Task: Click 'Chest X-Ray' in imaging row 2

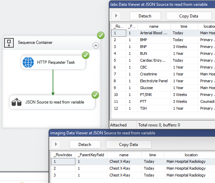Action: (x=124, y=168)
